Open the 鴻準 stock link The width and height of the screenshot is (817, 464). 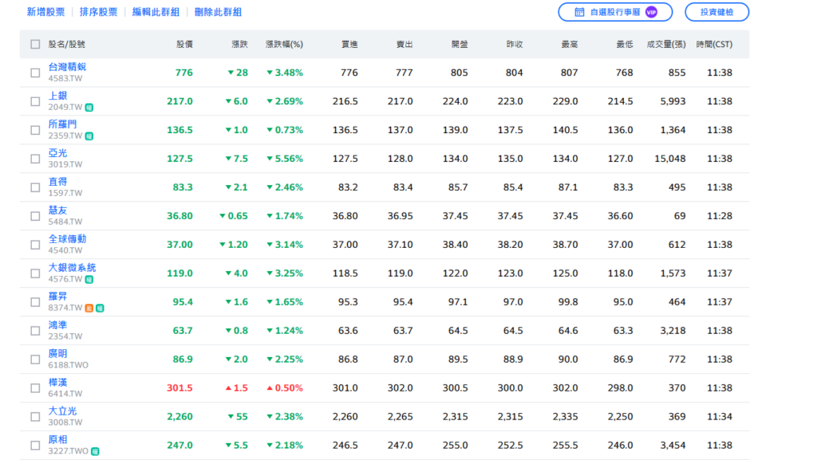(x=57, y=325)
